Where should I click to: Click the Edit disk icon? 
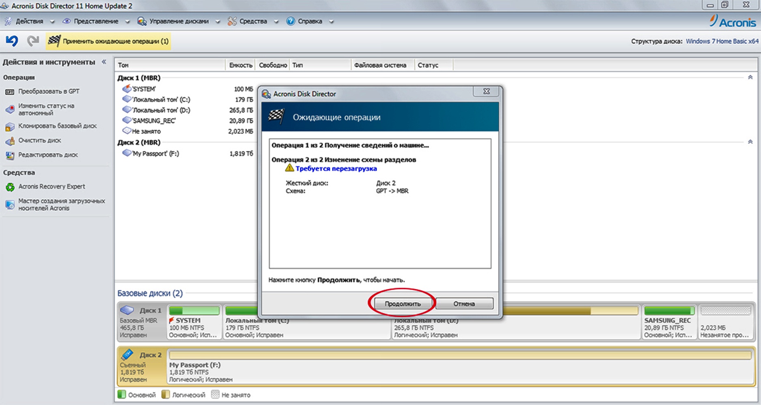click(x=10, y=155)
